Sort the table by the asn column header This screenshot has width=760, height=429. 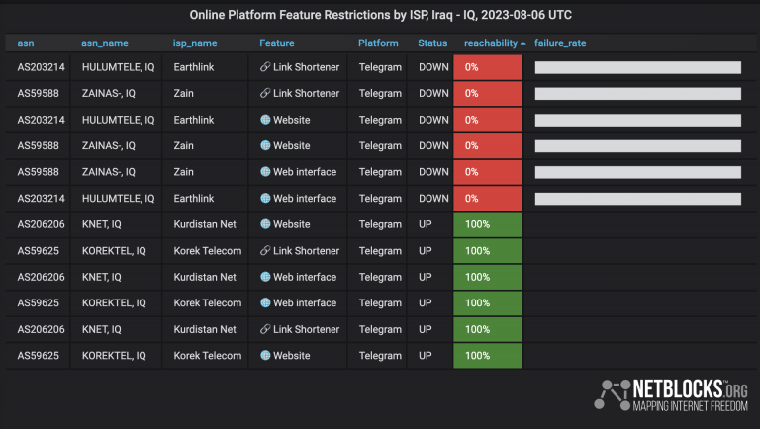pyautogui.click(x=25, y=43)
